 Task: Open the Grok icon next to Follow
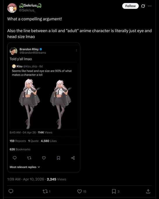click(143, 6)
